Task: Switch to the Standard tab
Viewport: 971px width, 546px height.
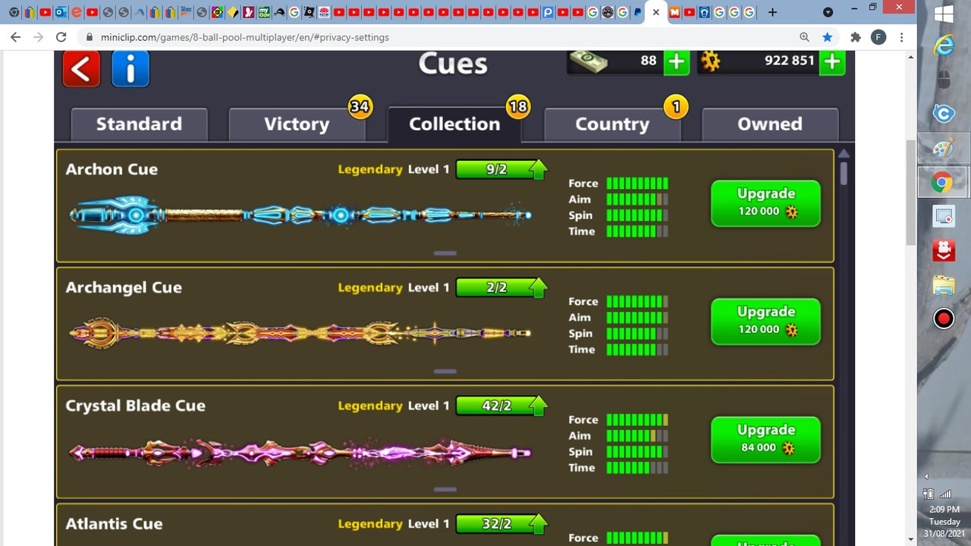Action: (x=139, y=124)
